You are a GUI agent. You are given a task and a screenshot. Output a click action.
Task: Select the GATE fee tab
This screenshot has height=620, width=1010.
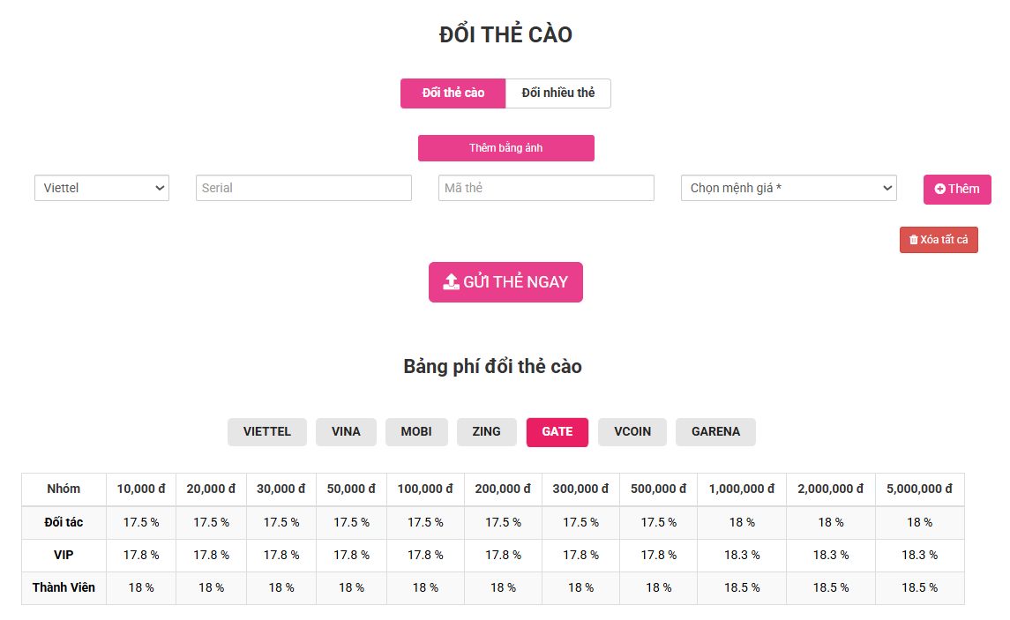pyautogui.click(x=557, y=432)
